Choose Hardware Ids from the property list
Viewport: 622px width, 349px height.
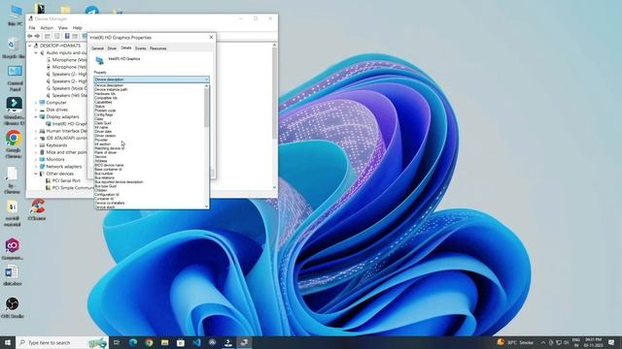click(105, 94)
